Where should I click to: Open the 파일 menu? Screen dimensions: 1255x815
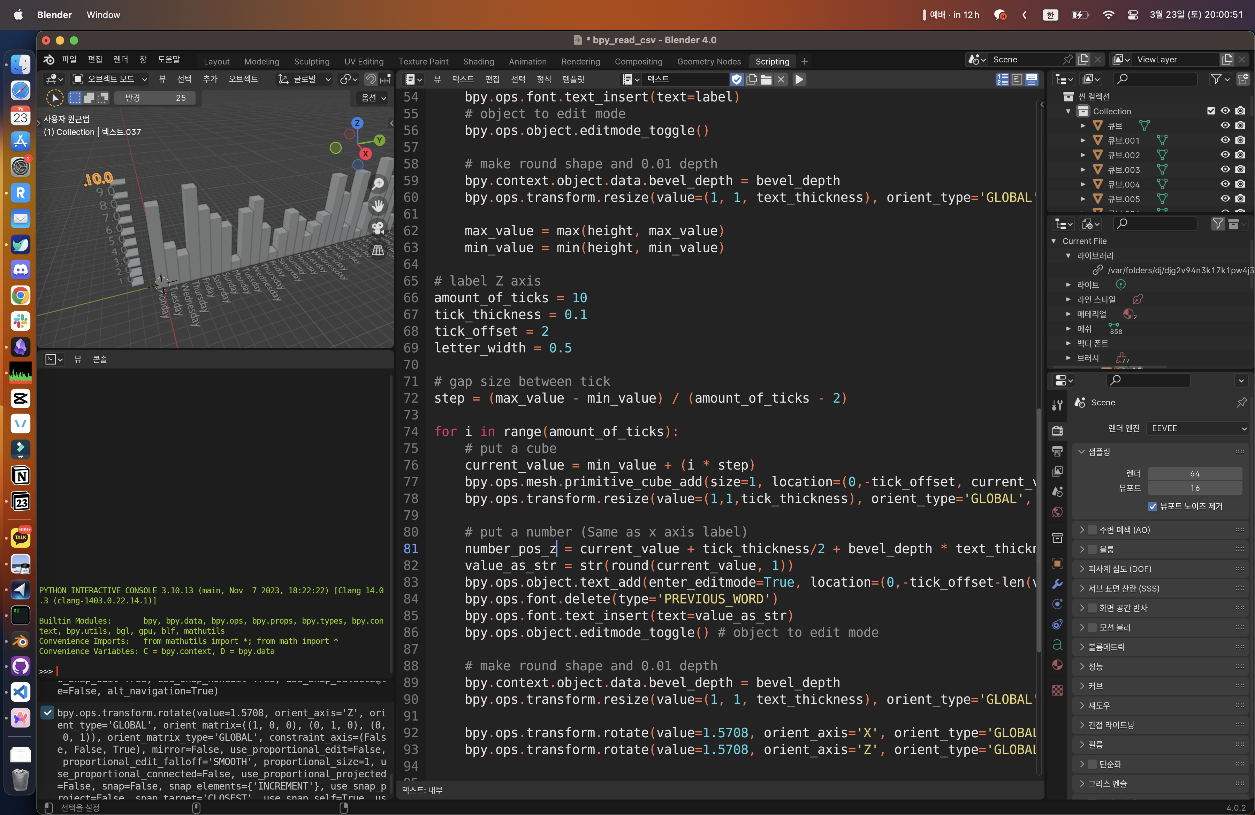[69, 60]
